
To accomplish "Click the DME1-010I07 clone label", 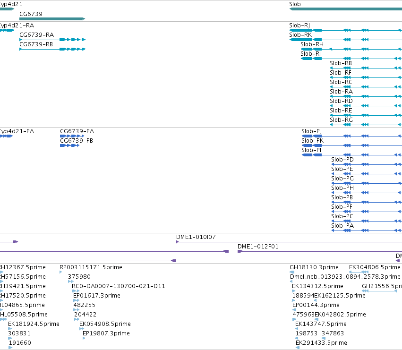I will tap(196, 237).
